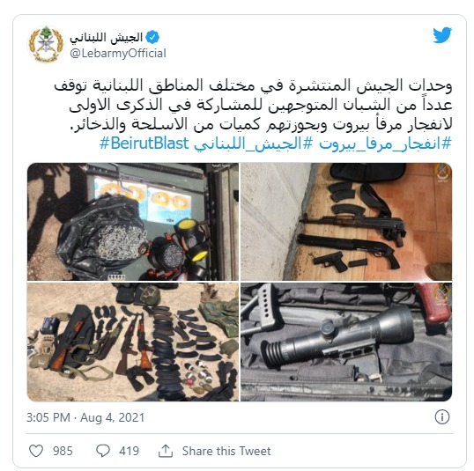Image resolution: width=474 pixels, height=471 pixels.
Task: Click the reply speech bubble icon
Action: pyautogui.click(x=103, y=451)
